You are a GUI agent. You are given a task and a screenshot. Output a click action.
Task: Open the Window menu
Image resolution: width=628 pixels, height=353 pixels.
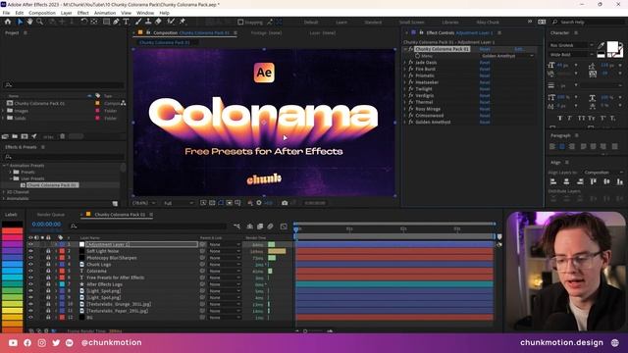(x=145, y=13)
